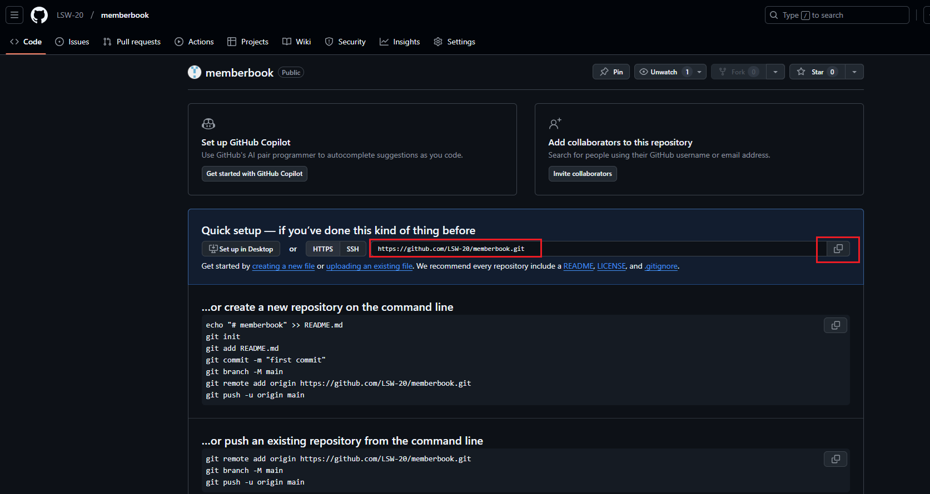Click the Copilot icon in the setup card

[208, 124]
